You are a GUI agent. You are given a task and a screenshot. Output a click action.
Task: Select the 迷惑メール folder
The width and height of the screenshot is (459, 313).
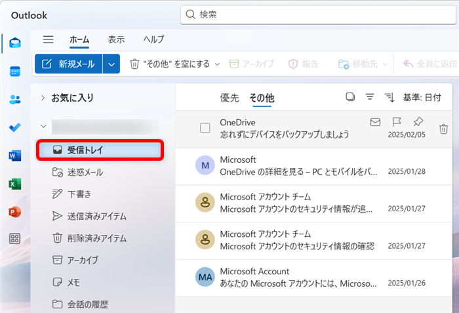tap(100, 172)
